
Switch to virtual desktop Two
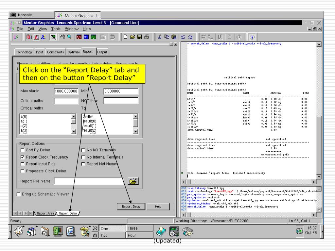tap(112, 235)
